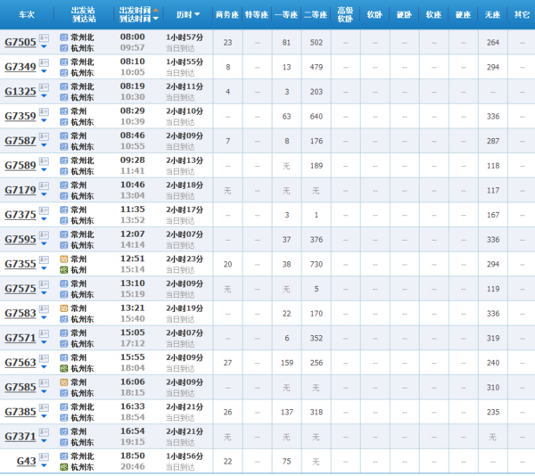Click the ID card icon next to G7349

(44, 62)
